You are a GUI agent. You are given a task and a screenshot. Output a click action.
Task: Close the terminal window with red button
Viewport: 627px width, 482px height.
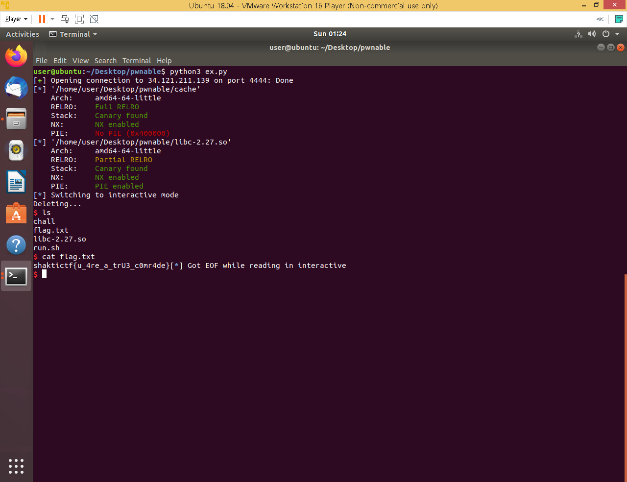(x=621, y=48)
